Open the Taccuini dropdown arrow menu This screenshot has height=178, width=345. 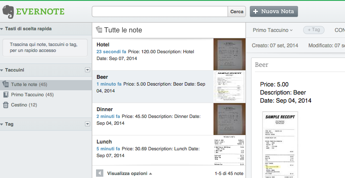point(88,70)
